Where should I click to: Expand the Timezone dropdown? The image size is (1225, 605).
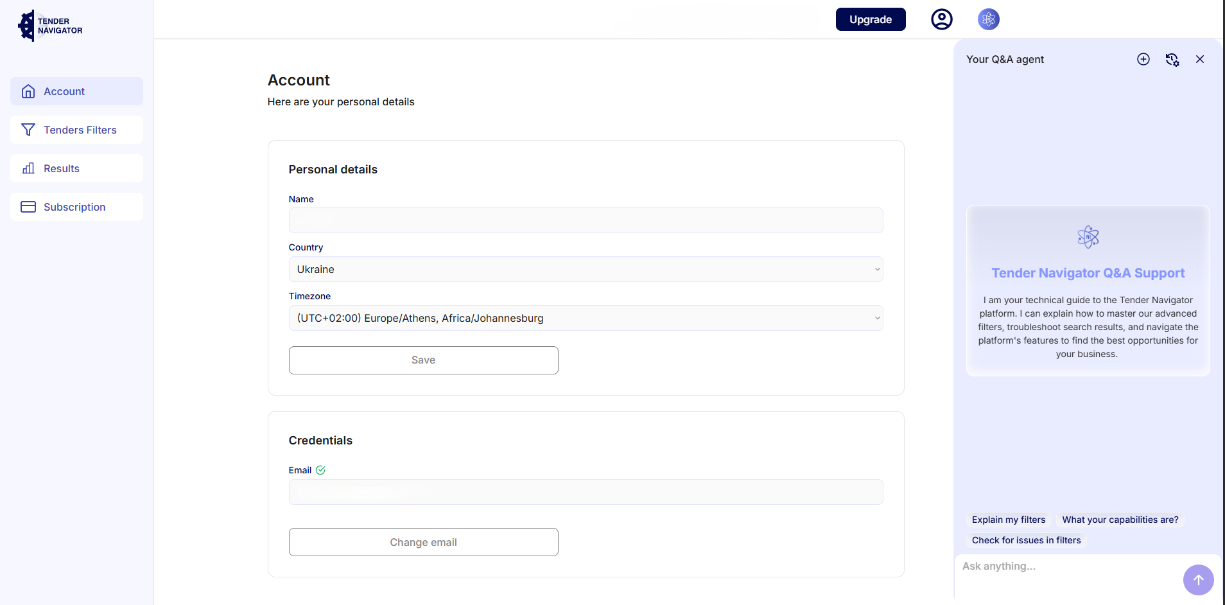[x=586, y=318]
